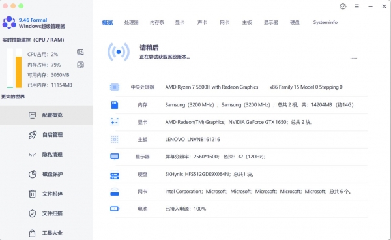Click the 9.46 Formal version text
Screen dimensions: 391x240
33,20
